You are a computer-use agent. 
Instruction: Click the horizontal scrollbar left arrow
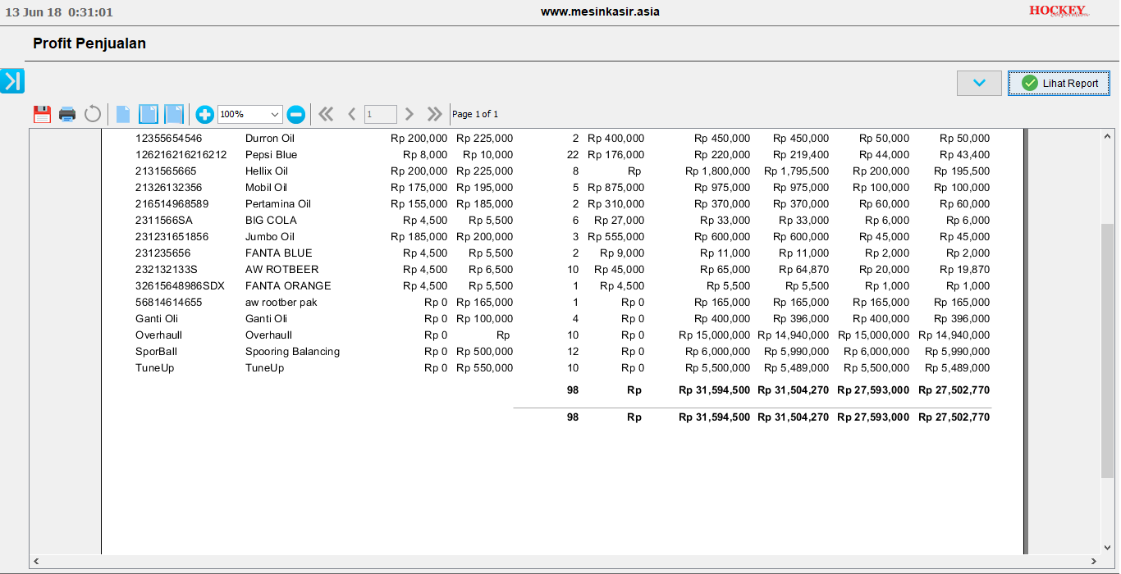click(36, 562)
